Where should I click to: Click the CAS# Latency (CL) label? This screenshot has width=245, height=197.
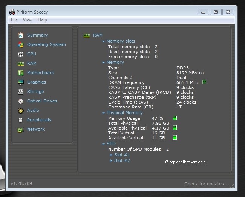[x=129, y=87]
